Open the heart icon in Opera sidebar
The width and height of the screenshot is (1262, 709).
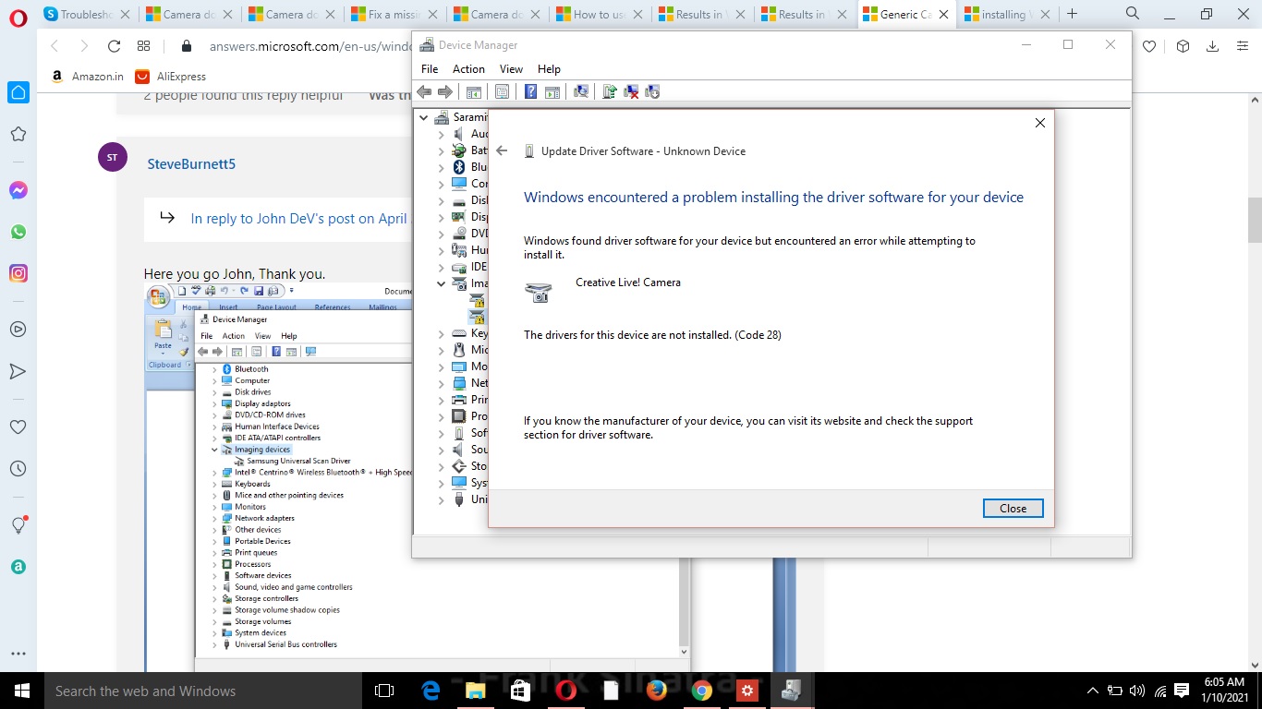[18, 427]
